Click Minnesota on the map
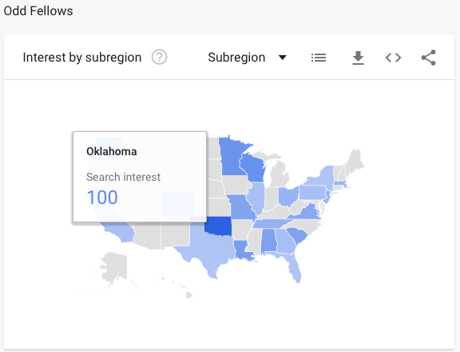The height and width of the screenshot is (352, 460). (x=230, y=157)
